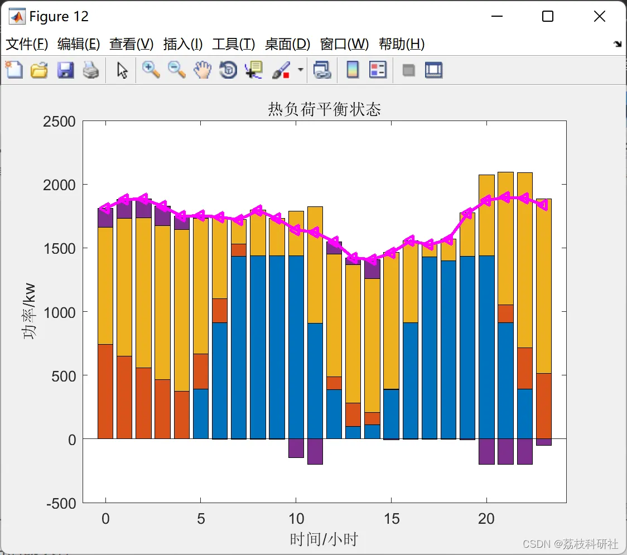Screen dimensions: 627x555
Task: Open the 工具(T) menu
Action: coord(234,44)
